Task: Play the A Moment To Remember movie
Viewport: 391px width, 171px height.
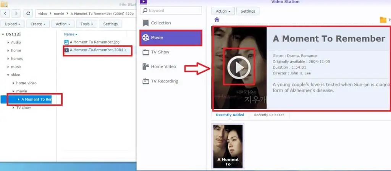Action: coord(239,67)
